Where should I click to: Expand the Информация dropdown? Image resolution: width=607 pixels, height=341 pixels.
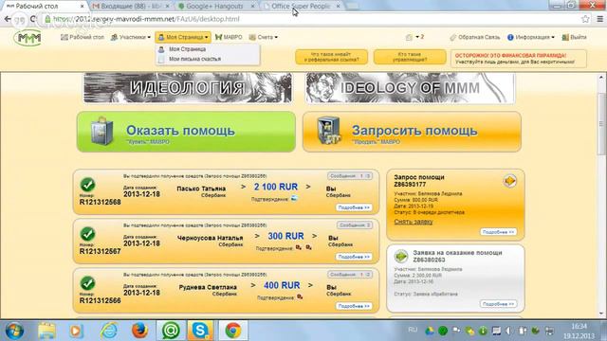[531, 37]
